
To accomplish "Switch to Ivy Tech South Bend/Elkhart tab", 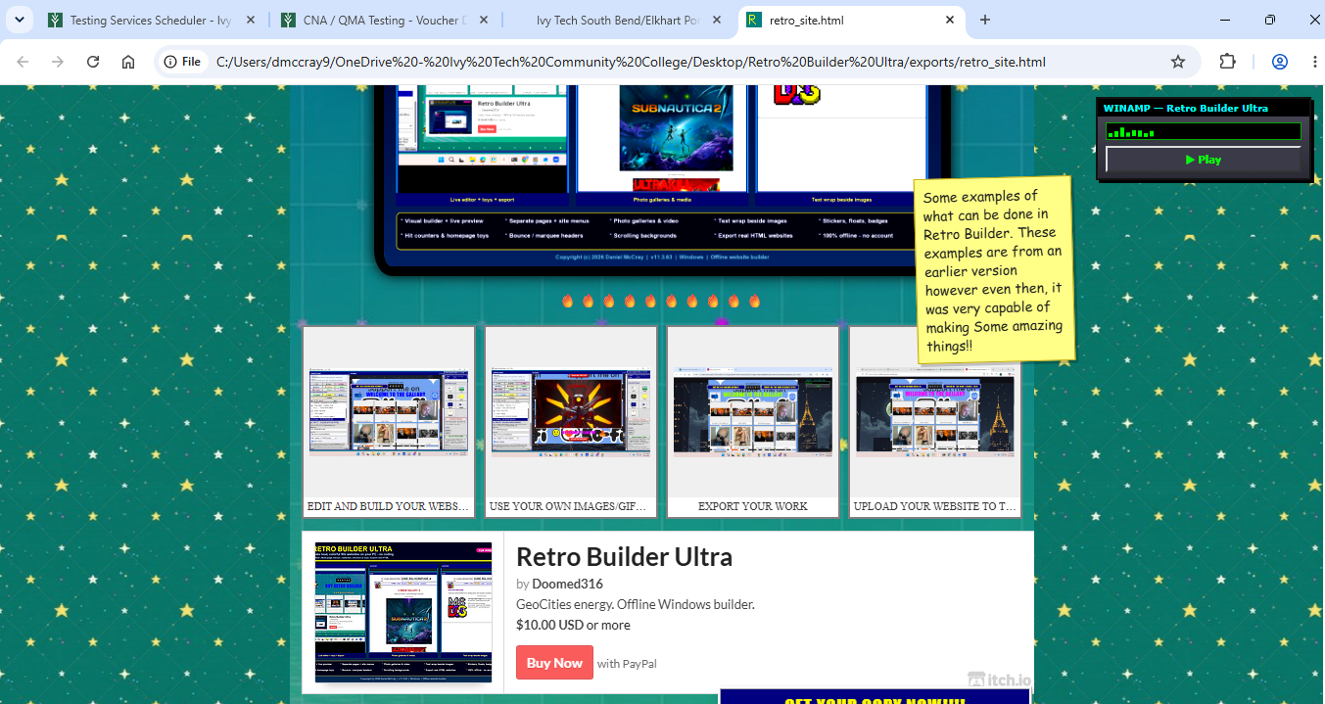I will [617, 20].
